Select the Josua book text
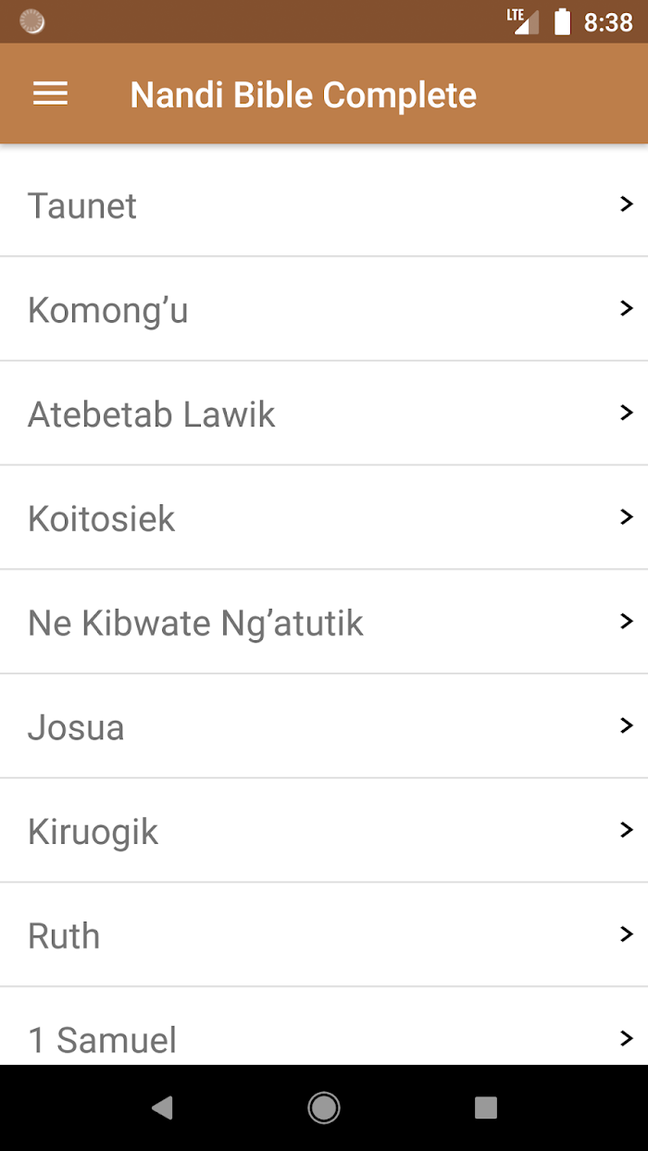Screen dimensions: 648x1151 point(76,727)
